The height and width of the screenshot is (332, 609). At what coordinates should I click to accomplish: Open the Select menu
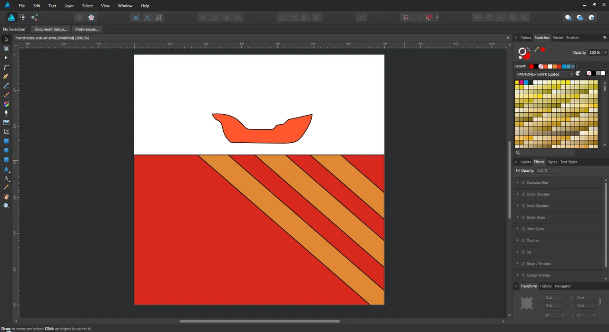tap(88, 6)
